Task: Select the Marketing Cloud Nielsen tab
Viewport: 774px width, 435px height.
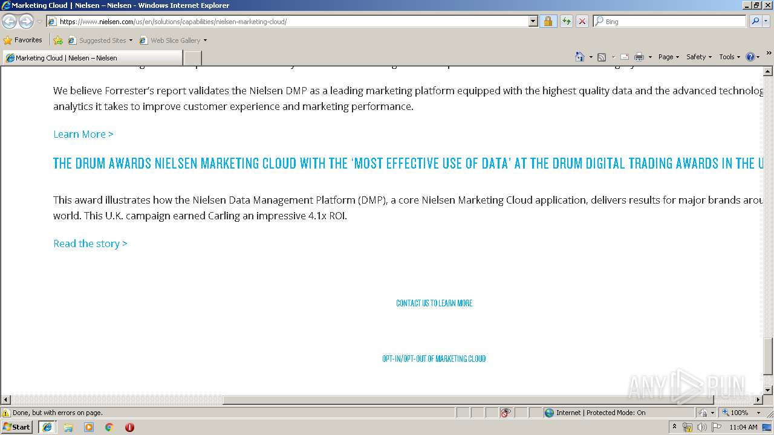Action: coord(92,58)
